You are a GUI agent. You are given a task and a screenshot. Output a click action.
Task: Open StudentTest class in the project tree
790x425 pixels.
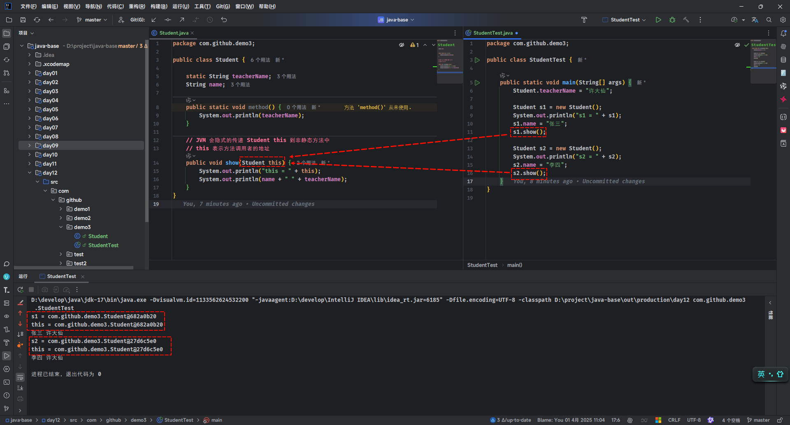coord(103,245)
